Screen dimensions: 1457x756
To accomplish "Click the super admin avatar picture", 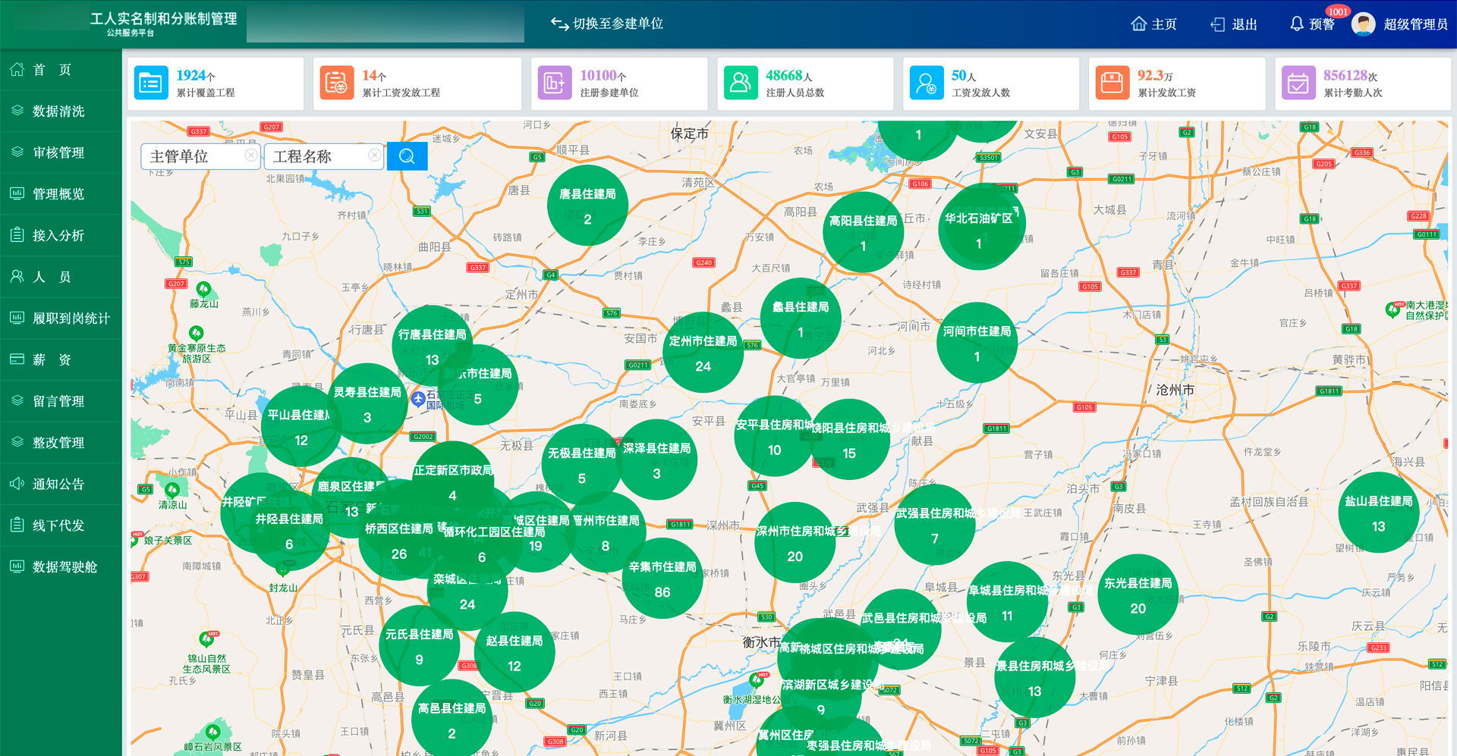I will pos(1363,24).
